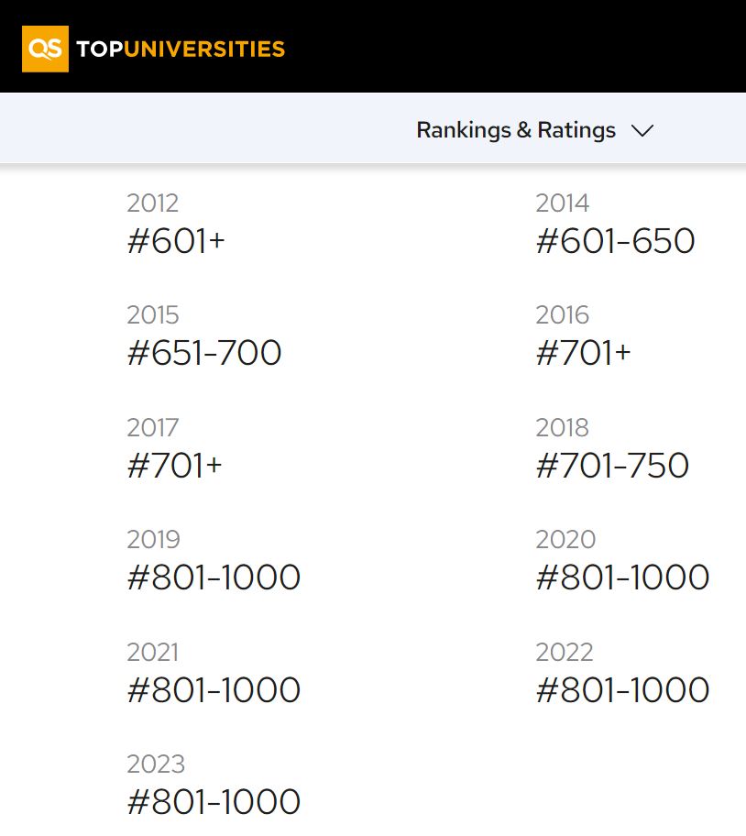Click the 2012 year label
The width and height of the screenshot is (746, 836).
point(153,203)
